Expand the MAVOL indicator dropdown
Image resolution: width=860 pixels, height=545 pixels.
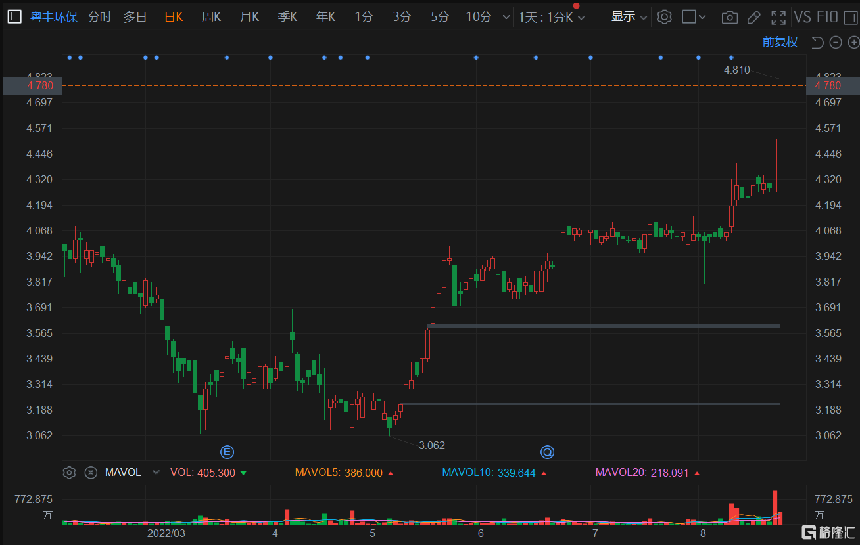[156, 472]
